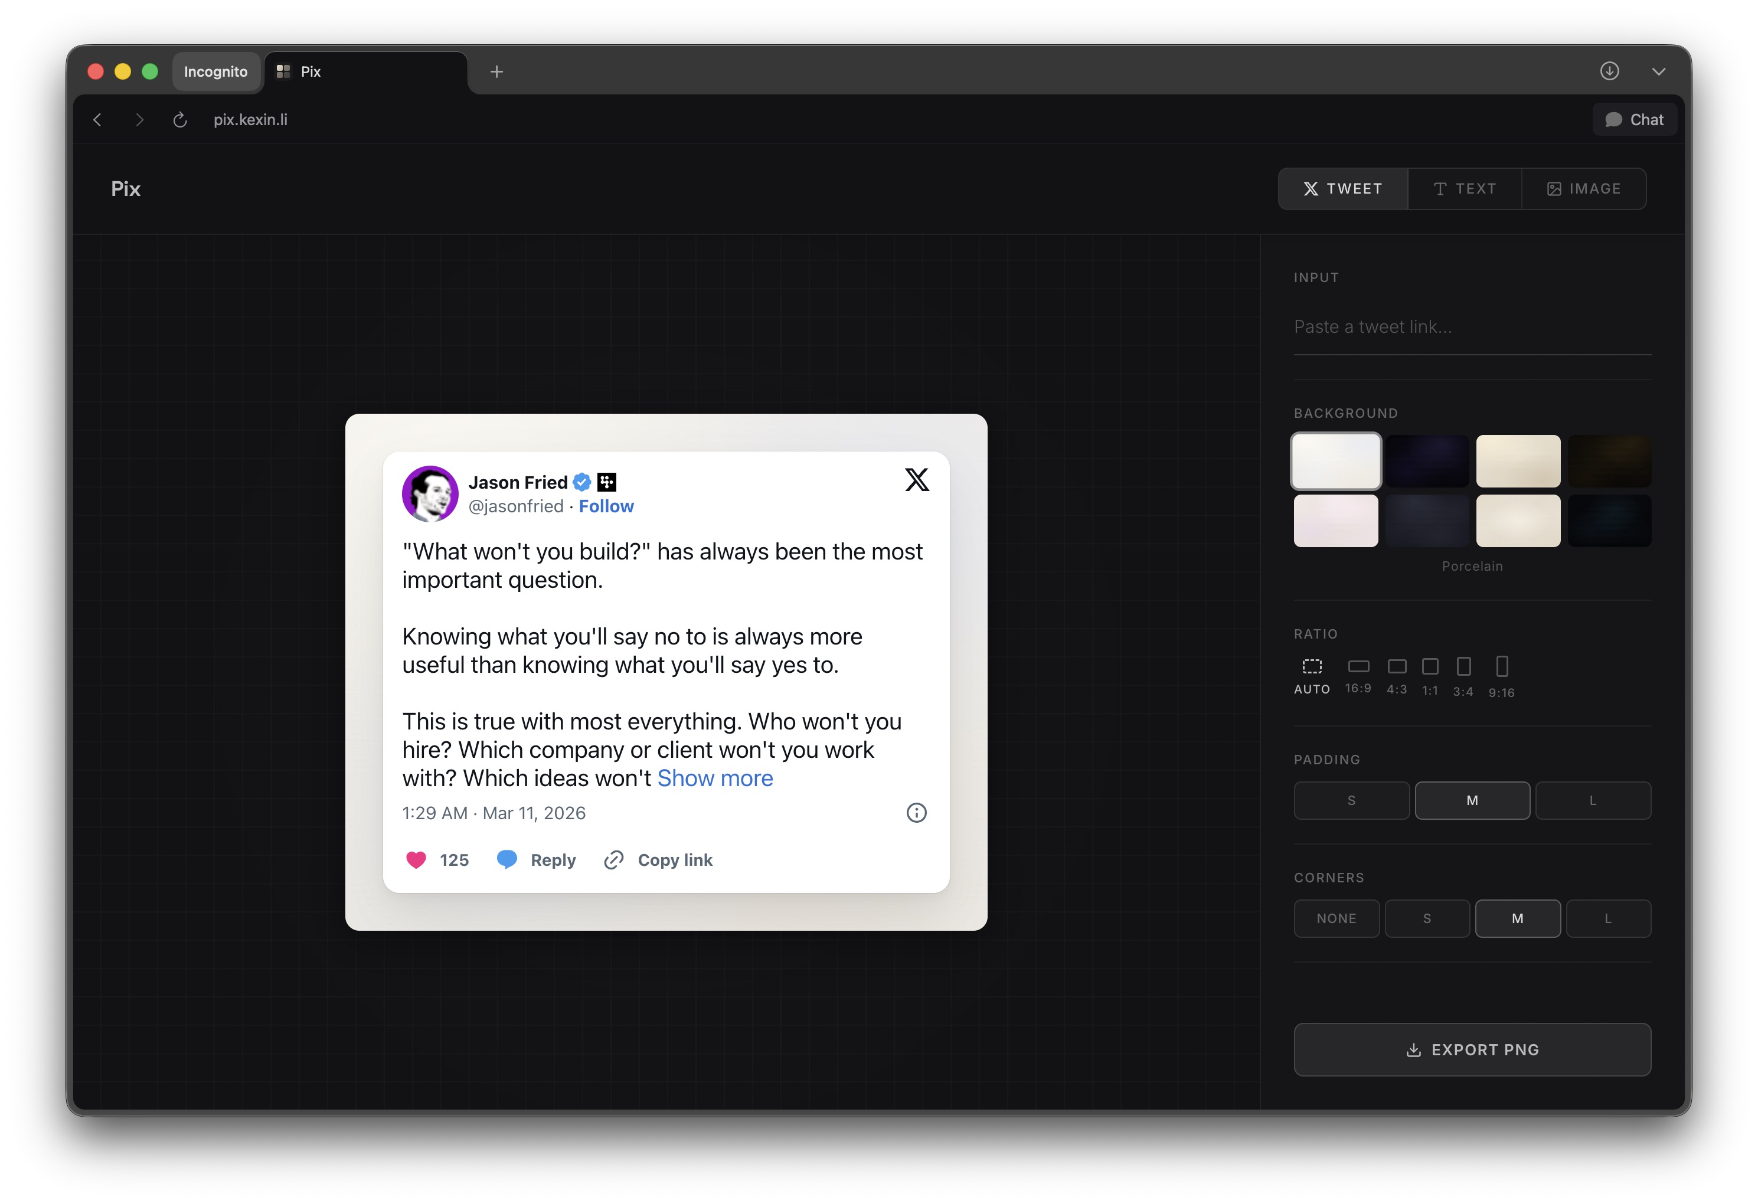
Task: Click the browser downloads icon
Action: click(x=1609, y=71)
